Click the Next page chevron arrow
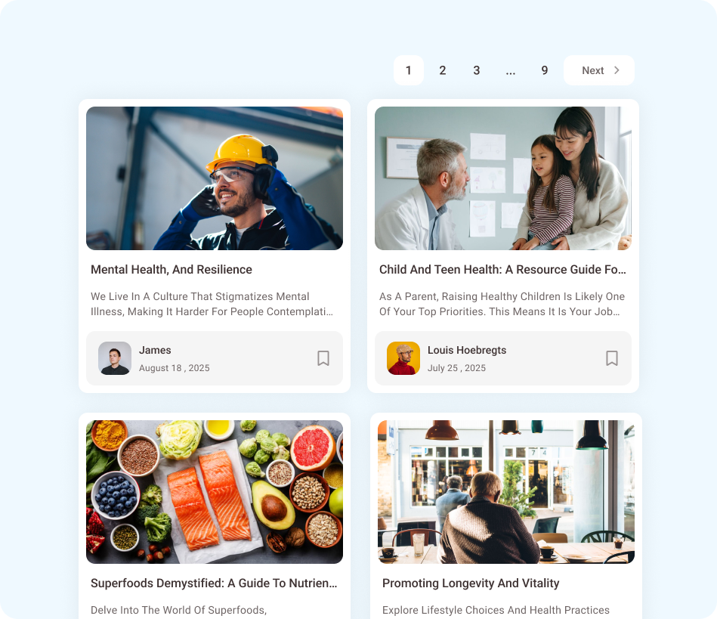The height and width of the screenshot is (619, 717). pyautogui.click(x=617, y=70)
